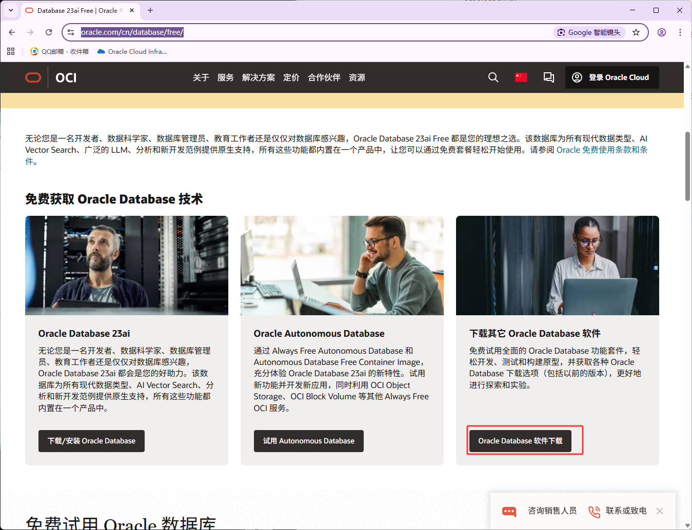
Task: Bookmark this page with the star icon
Action: coord(636,32)
